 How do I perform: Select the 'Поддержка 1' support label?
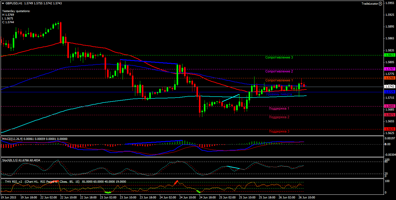(x=279, y=108)
